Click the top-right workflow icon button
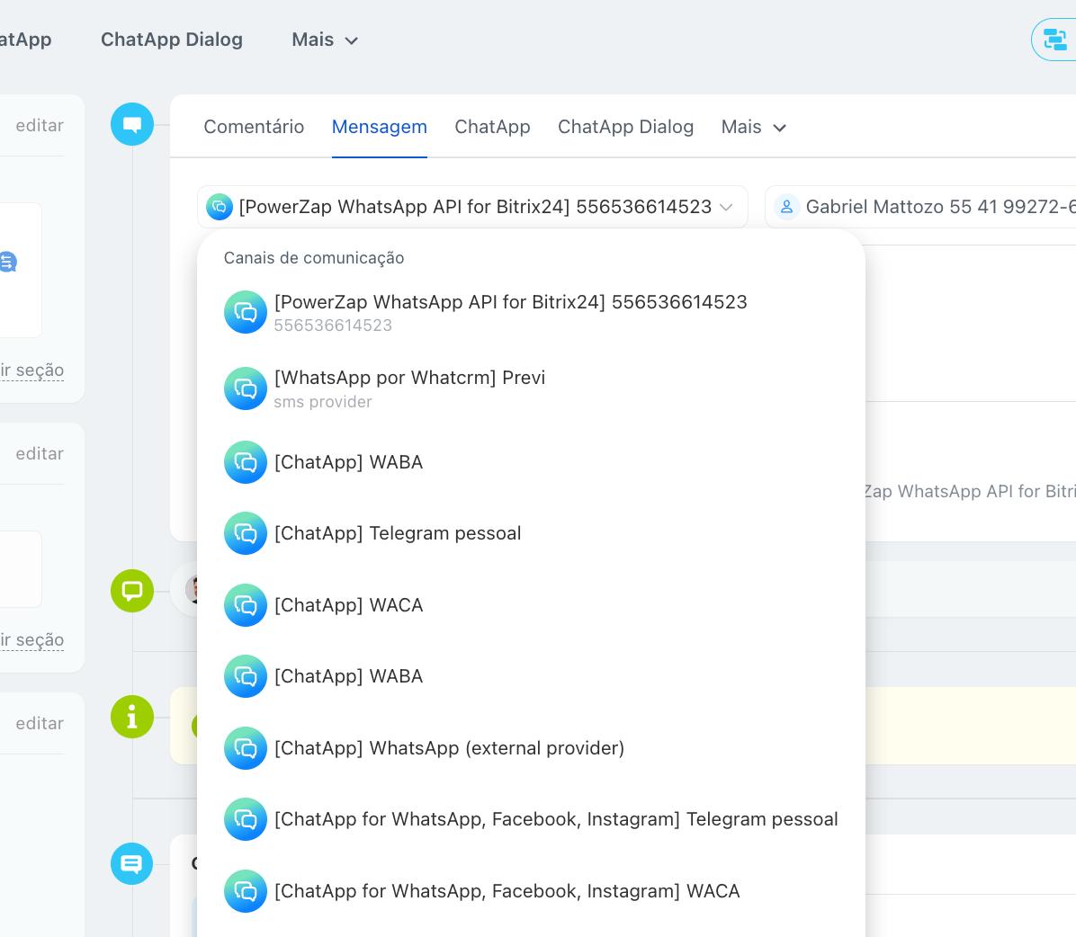Image resolution: width=1076 pixels, height=937 pixels. (x=1054, y=40)
